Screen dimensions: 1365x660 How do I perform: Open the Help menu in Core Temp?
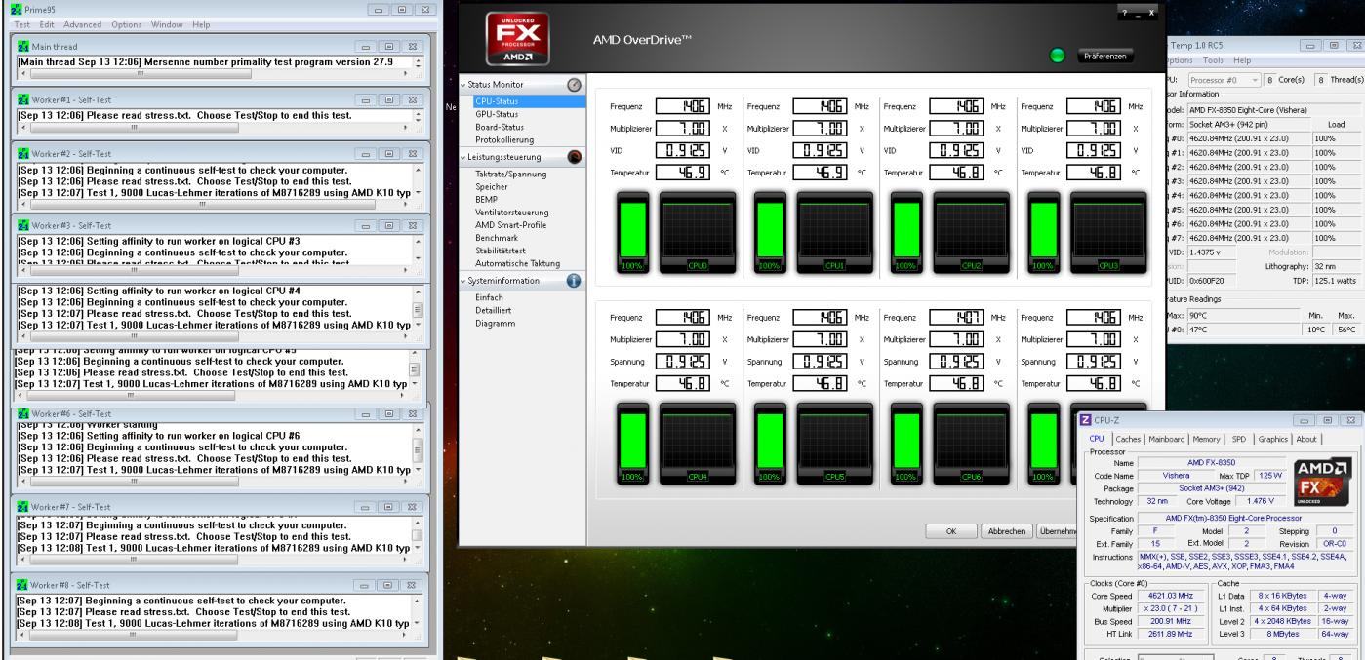(1241, 59)
